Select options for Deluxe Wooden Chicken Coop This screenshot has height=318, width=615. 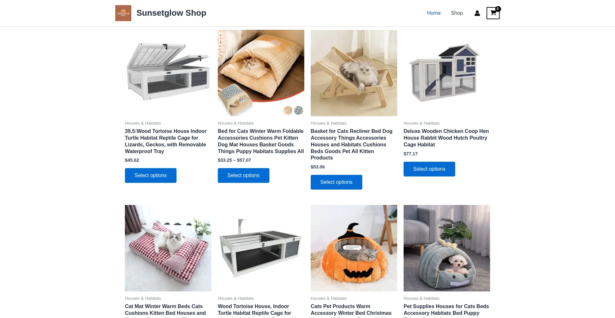[429, 169]
